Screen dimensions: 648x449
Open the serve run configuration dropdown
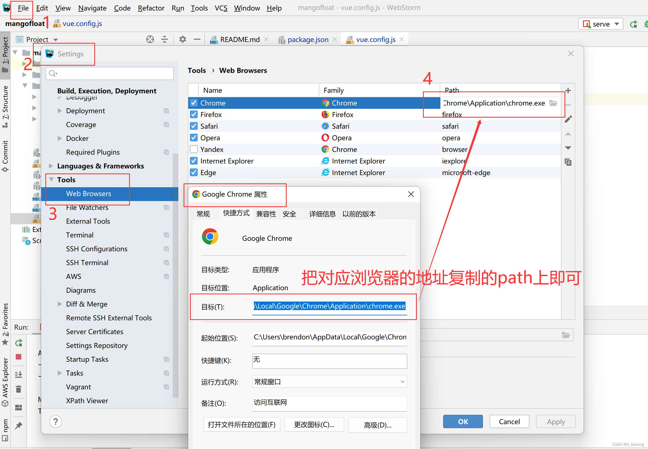click(x=600, y=24)
